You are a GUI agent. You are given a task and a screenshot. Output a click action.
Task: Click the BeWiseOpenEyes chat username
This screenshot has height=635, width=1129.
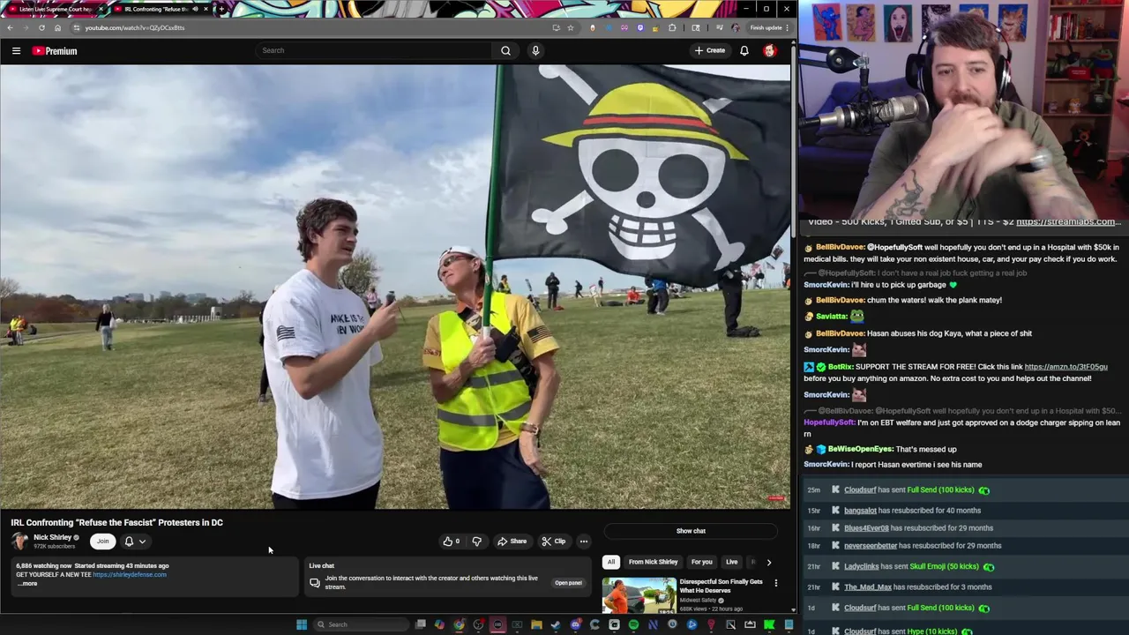[x=860, y=449]
